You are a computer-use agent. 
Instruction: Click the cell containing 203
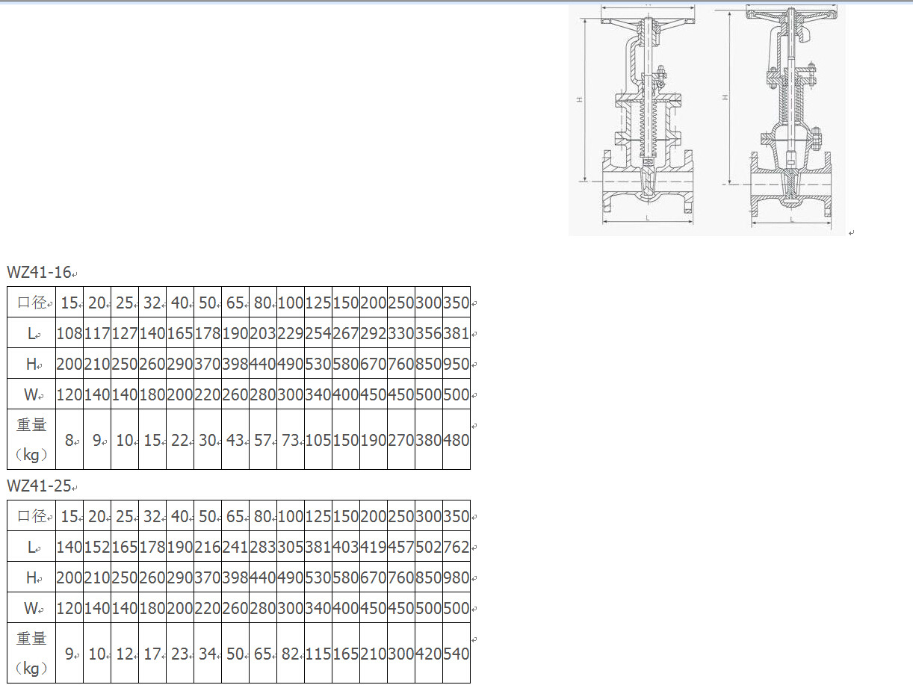pyautogui.click(x=263, y=333)
